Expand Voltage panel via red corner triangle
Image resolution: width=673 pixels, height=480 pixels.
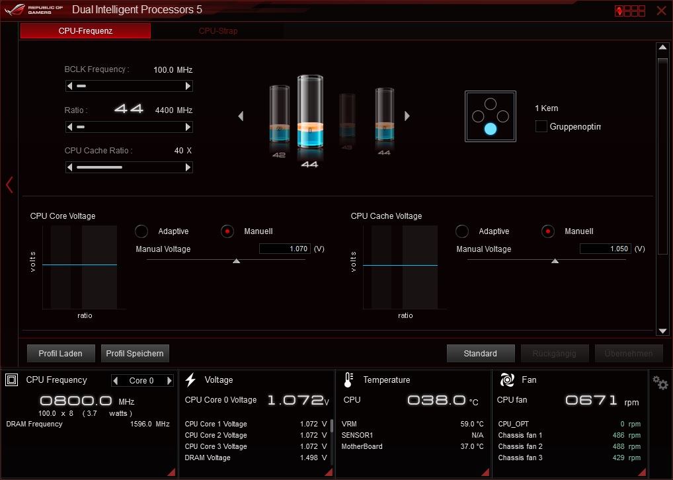pyautogui.click(x=329, y=472)
